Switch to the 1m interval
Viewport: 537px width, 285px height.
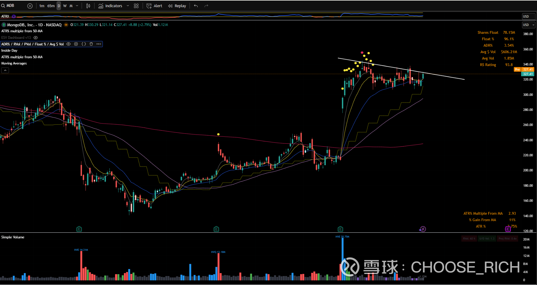click(x=42, y=6)
